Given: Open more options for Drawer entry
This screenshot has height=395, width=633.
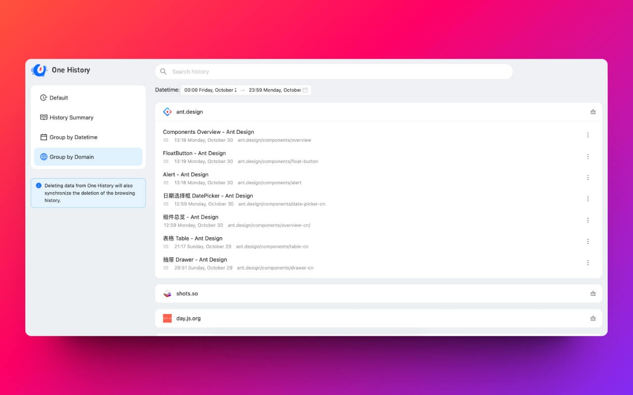Looking at the screenshot, I should click(x=588, y=263).
